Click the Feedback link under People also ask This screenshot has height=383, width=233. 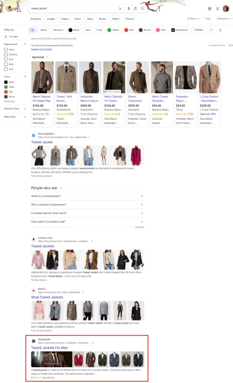click(x=139, y=227)
